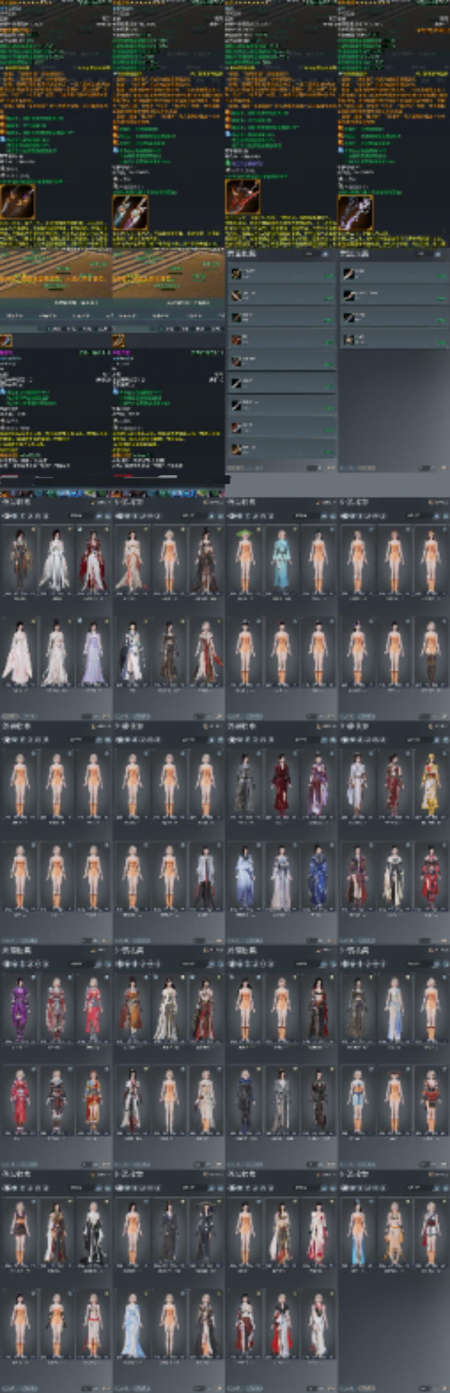Select the outfit with the green hat

click(245, 560)
